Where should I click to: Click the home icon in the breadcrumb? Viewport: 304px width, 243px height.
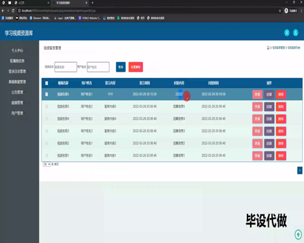pyautogui.click(x=268, y=47)
